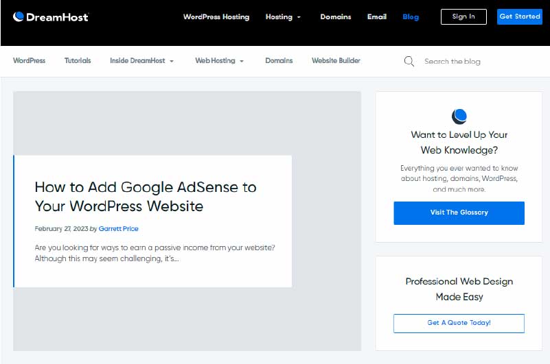
Task: Open the WordPress Hosting menu item
Action: (216, 17)
